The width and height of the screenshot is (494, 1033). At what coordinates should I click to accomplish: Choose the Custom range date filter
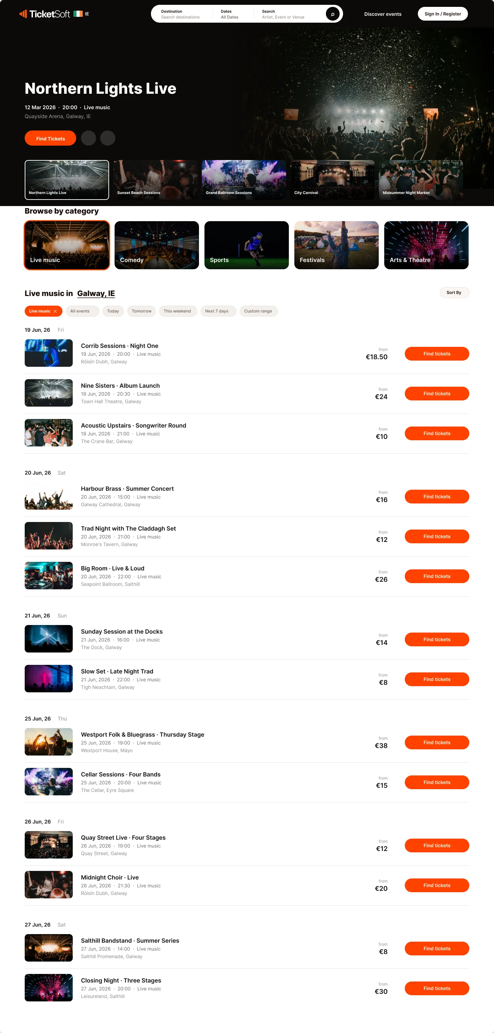pos(258,311)
